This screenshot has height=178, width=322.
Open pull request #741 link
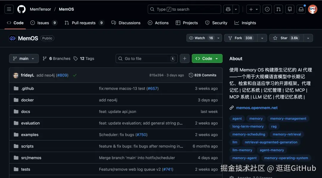point(167,169)
